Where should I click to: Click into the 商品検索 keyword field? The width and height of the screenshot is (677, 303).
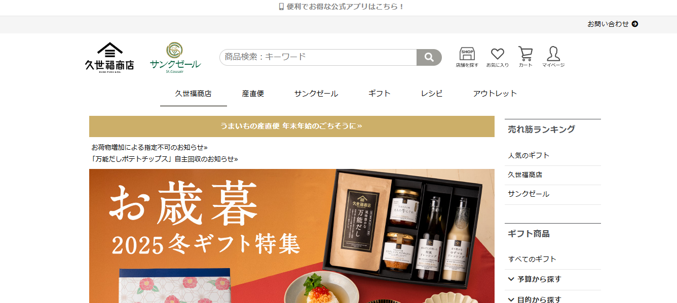318,57
